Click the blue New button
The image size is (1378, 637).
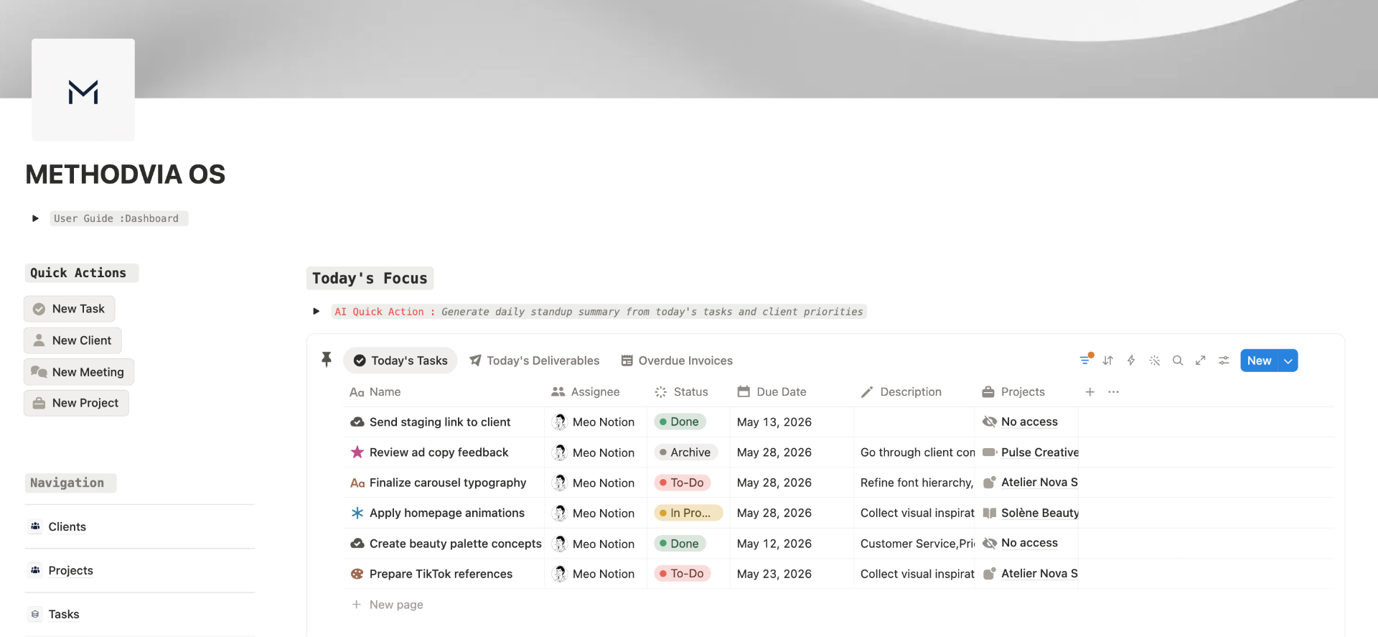1259,361
